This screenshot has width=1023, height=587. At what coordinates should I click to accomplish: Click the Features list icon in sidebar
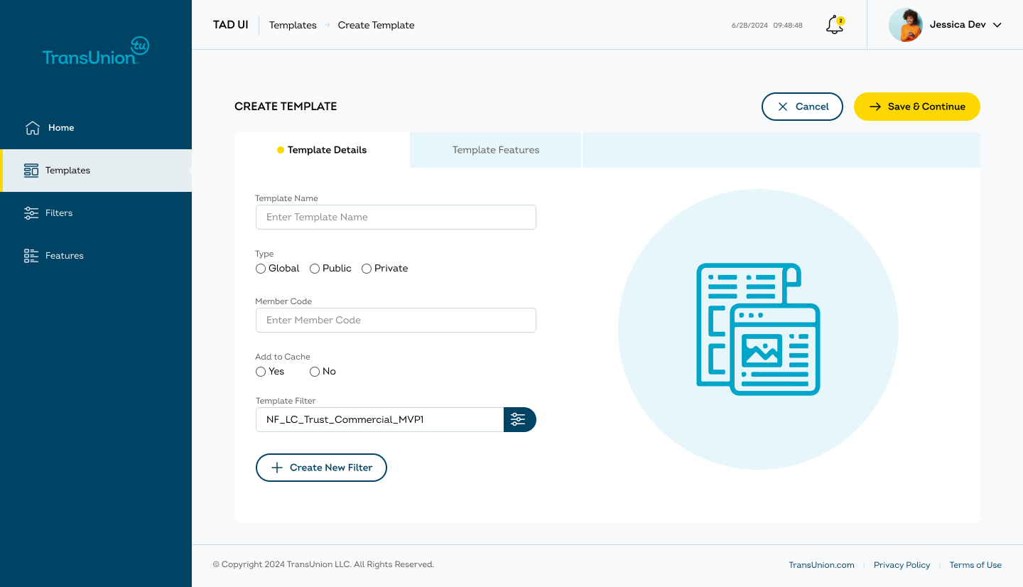pyautogui.click(x=31, y=256)
